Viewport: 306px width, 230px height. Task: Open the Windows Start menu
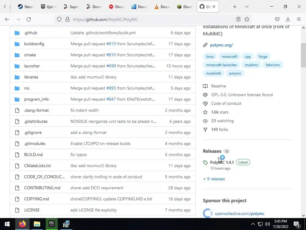click(7, 224)
